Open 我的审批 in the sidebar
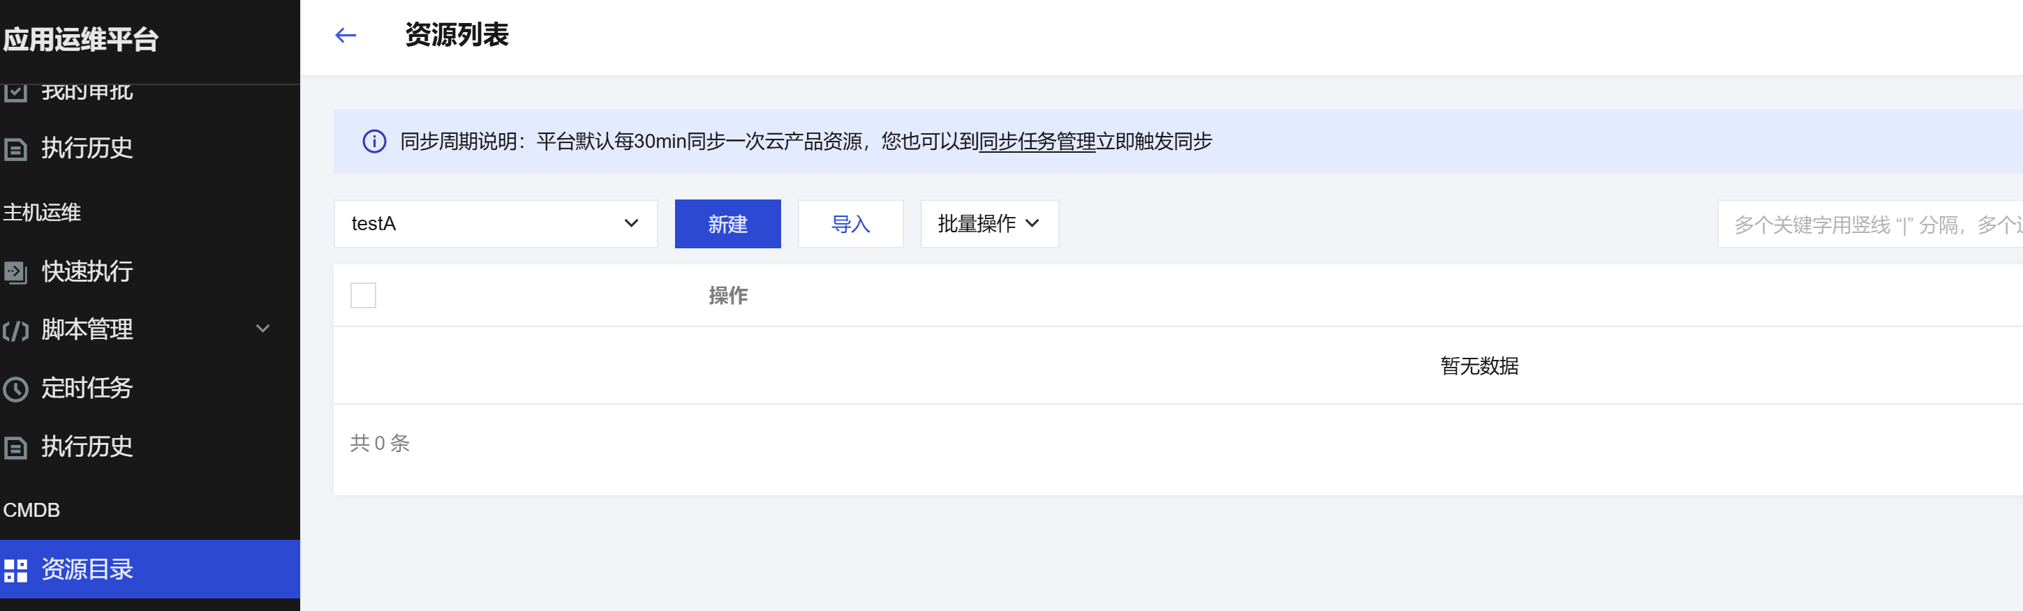 coord(87,93)
